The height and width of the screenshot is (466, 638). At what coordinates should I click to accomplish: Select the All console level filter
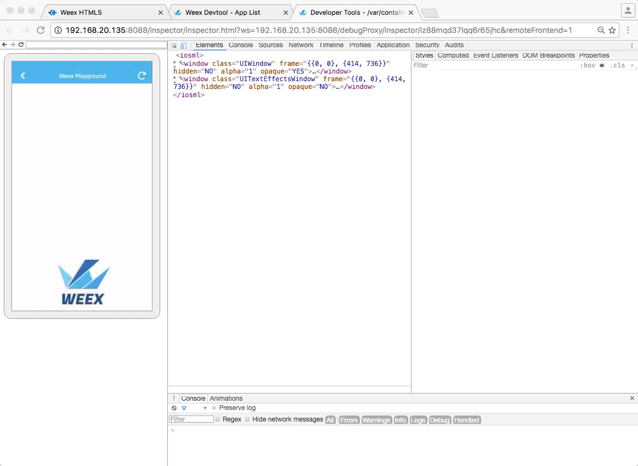pyautogui.click(x=330, y=420)
